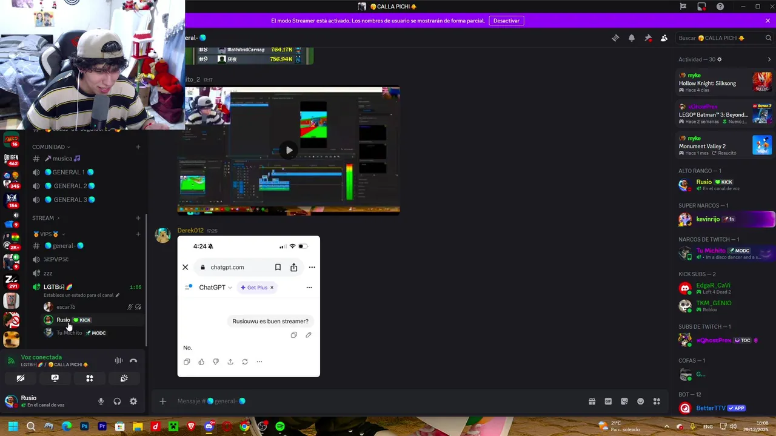
Task: Click Derek012 username in chat
Action: [x=190, y=231]
